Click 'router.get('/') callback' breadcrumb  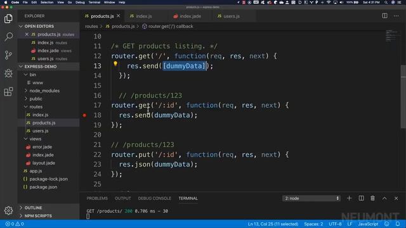point(167,27)
